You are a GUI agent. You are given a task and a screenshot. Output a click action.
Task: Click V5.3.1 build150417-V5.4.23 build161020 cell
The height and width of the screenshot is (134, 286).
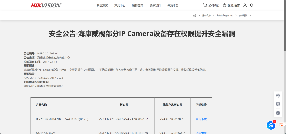point(124,119)
